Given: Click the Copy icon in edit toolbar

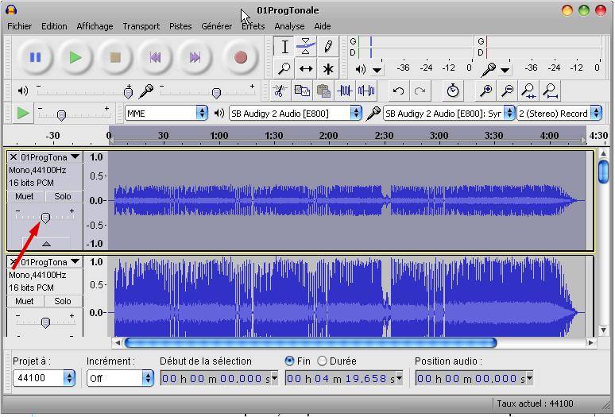Looking at the screenshot, I should pyautogui.click(x=302, y=91).
